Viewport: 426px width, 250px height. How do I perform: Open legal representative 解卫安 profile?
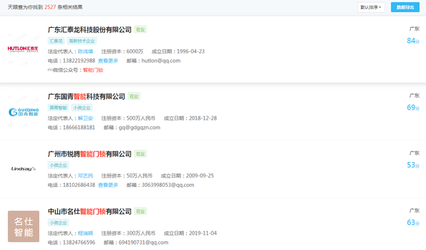pyautogui.click(x=85, y=118)
